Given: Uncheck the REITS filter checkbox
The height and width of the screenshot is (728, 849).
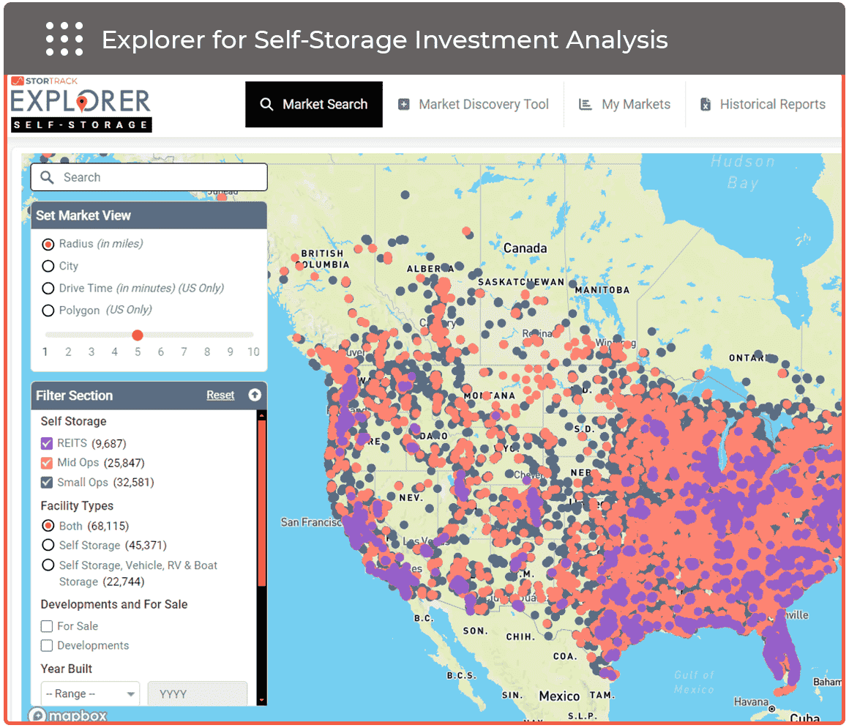Looking at the screenshot, I should pos(48,443).
